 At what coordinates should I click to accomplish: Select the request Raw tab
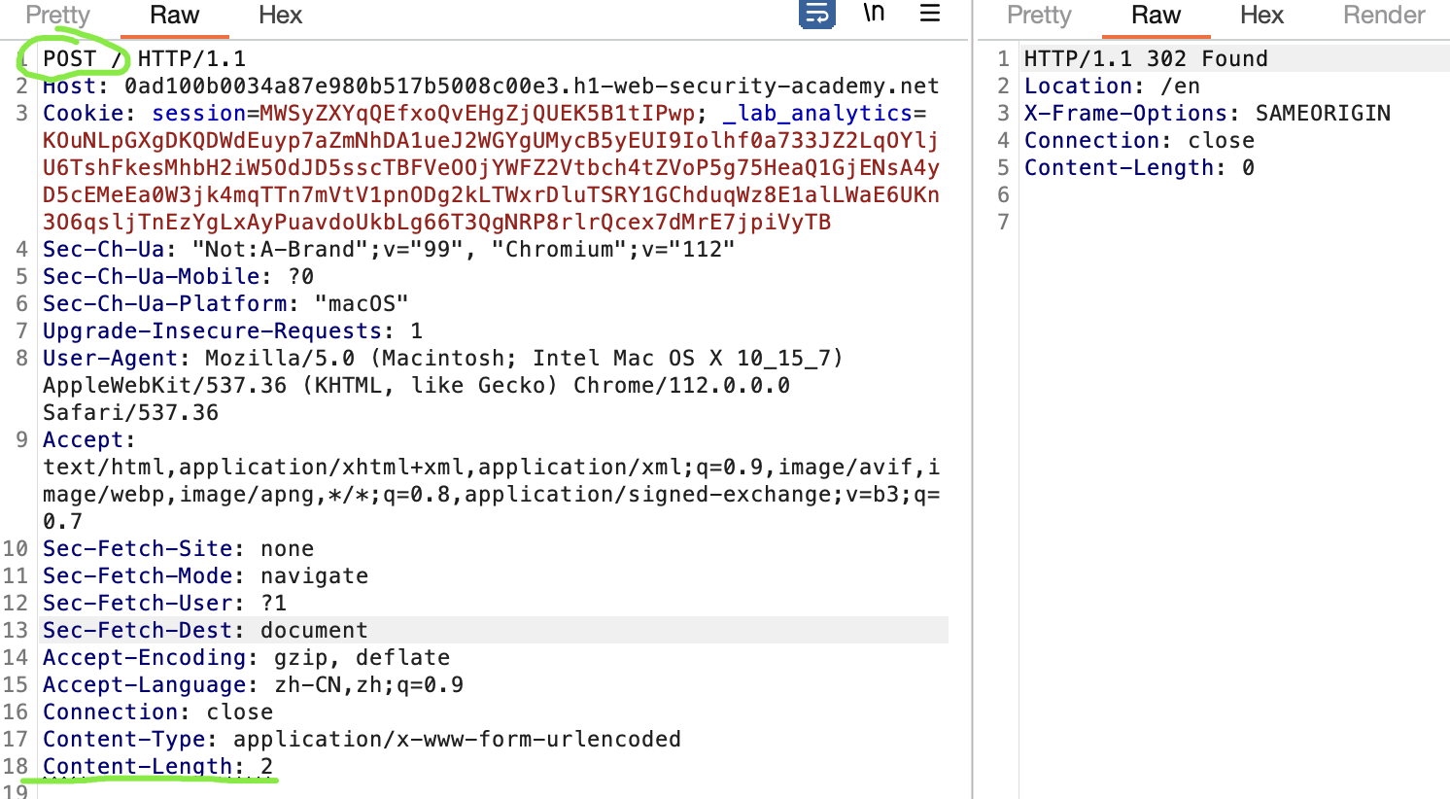[x=174, y=15]
